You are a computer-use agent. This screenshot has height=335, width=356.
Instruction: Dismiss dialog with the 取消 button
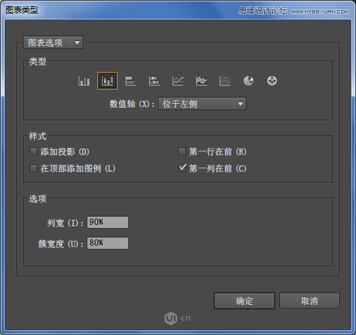pyautogui.click(x=310, y=301)
